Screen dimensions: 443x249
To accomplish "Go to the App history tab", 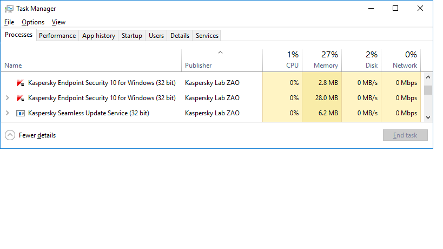I will (x=98, y=36).
